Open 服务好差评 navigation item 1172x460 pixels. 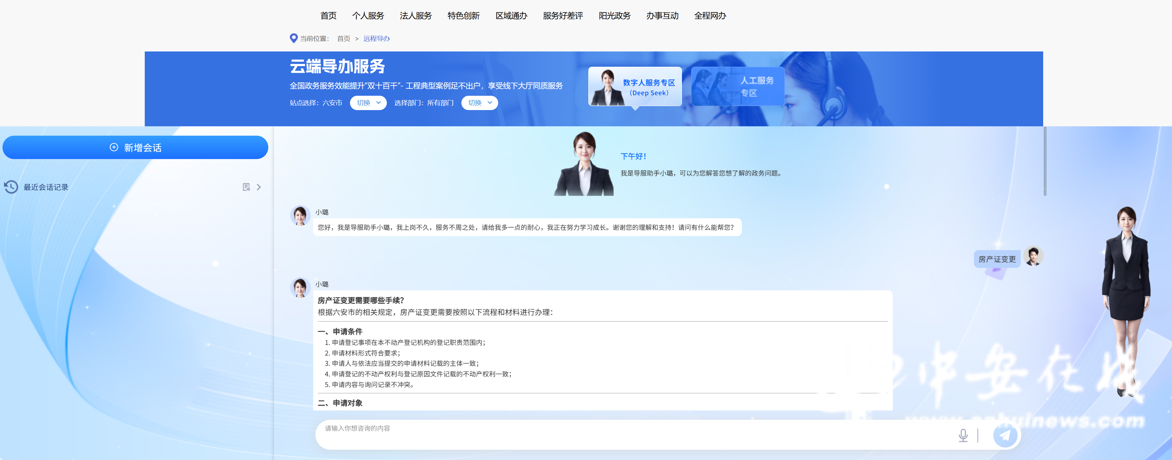click(x=563, y=16)
